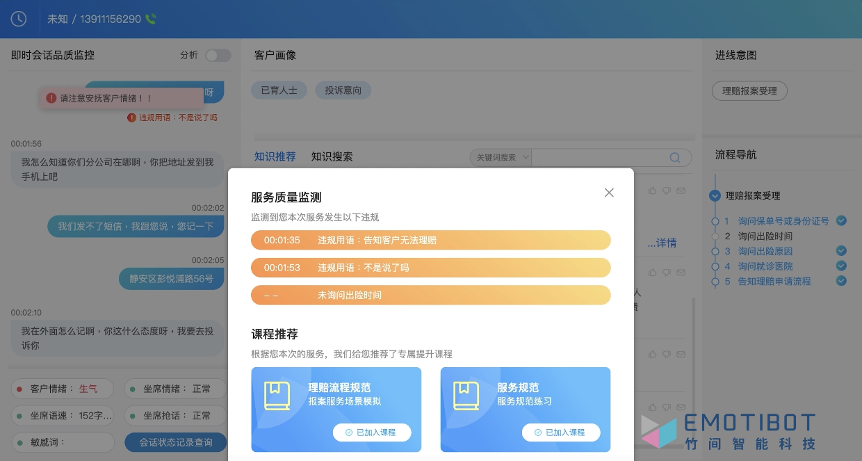Click the 会话状态记录查询 button
Screen dimensions: 862x461
pyautogui.click(x=175, y=442)
